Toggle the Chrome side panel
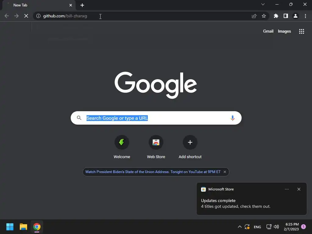Image resolution: width=312 pixels, height=234 pixels. click(286, 16)
